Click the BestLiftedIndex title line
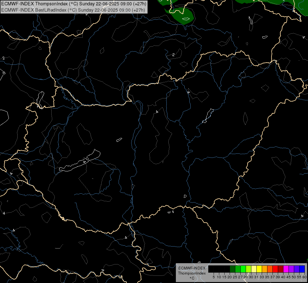The image size is (308, 283). click(73, 10)
